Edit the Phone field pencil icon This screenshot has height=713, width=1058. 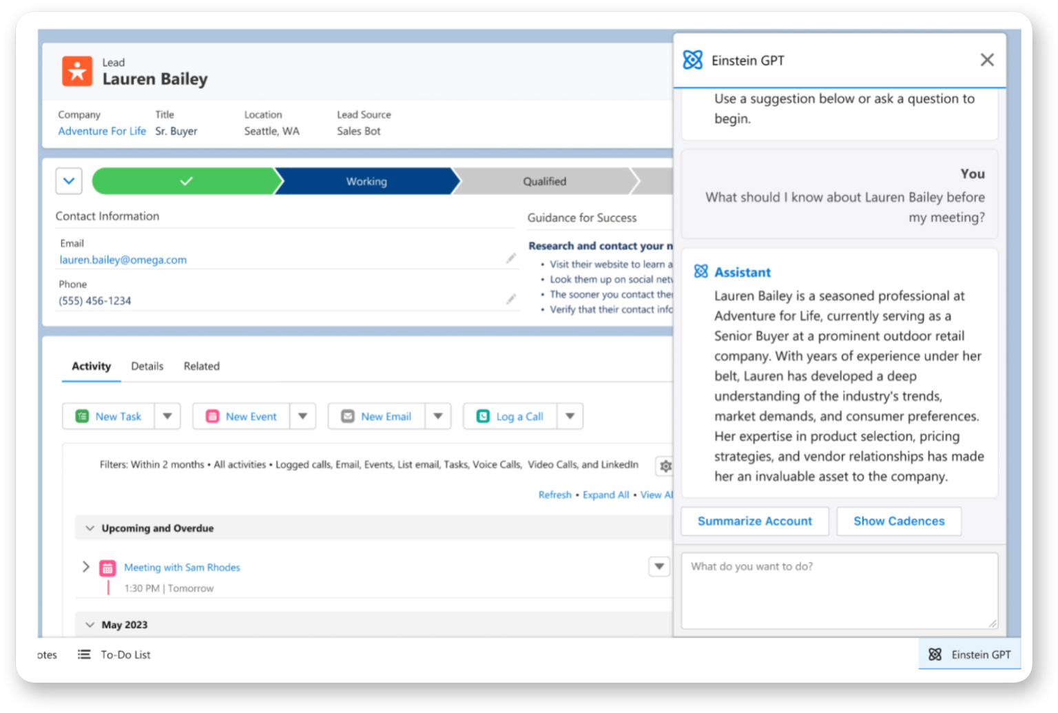[x=511, y=298]
